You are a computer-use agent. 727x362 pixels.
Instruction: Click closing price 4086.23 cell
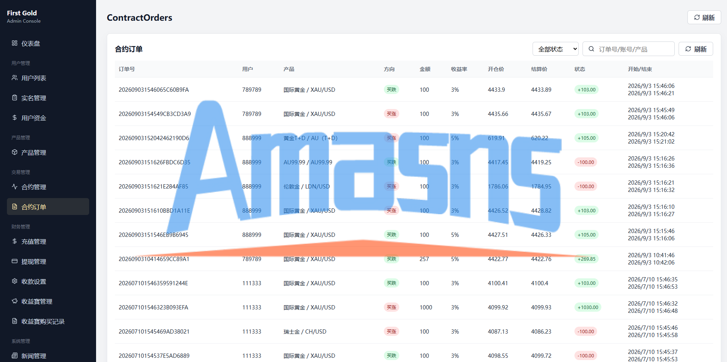pos(541,331)
